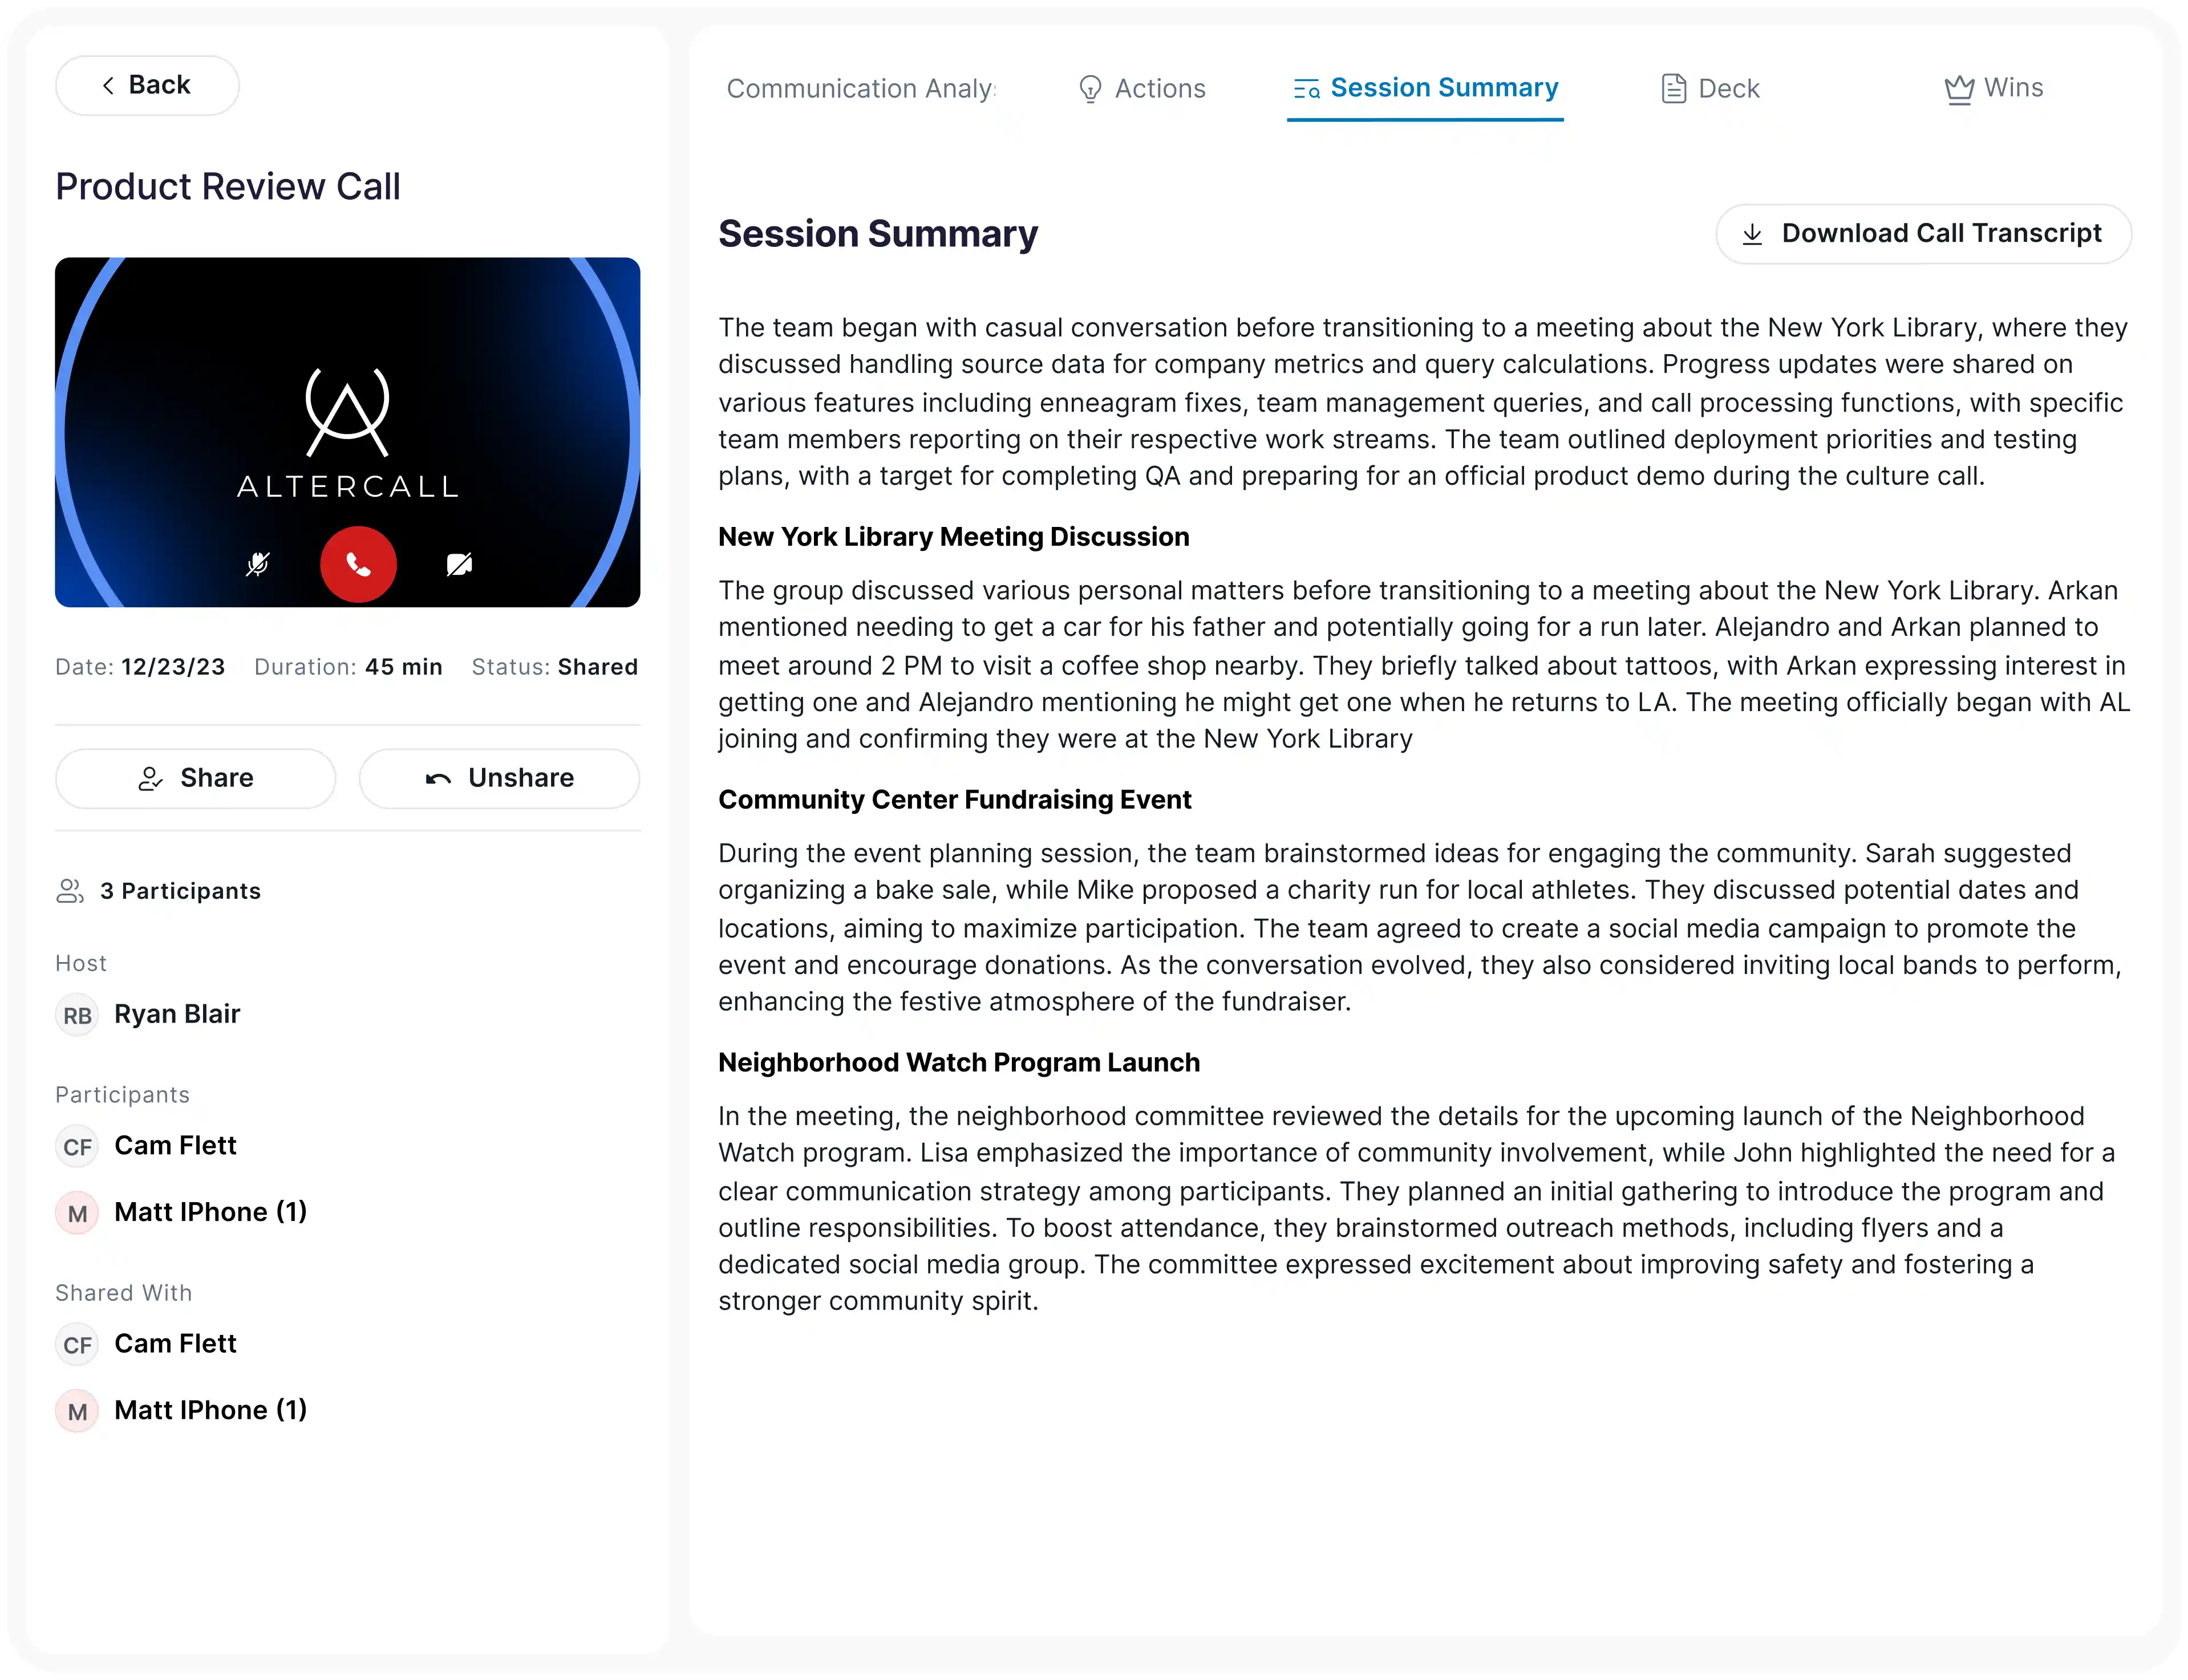Click the Unshare button
The image size is (2188, 1680).
(499, 778)
